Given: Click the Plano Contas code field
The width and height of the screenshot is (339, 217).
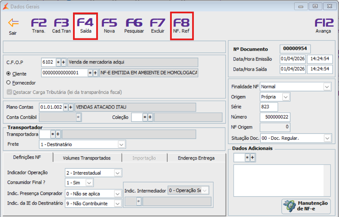Looking at the screenshot, I should (51, 107).
